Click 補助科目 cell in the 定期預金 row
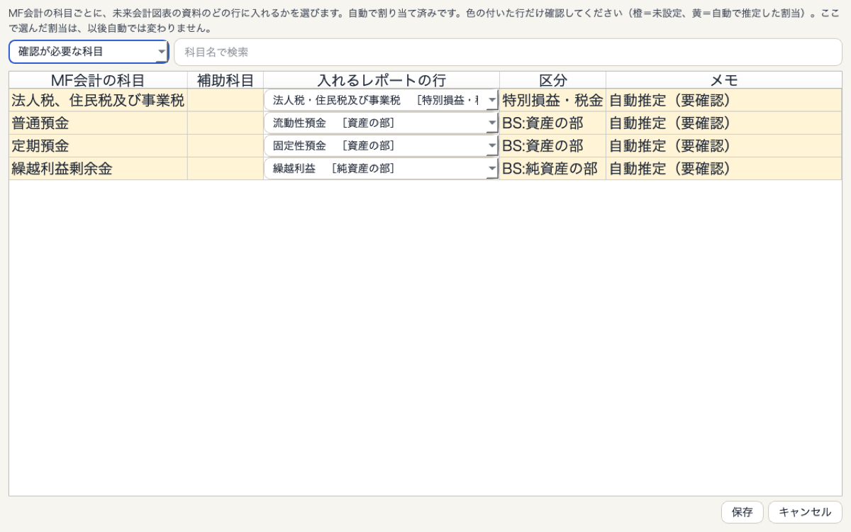Image resolution: width=851 pixels, height=532 pixels. tap(226, 145)
